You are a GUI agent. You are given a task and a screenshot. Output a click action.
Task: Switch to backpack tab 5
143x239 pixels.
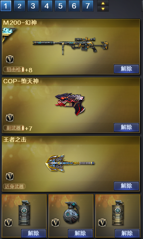60,6
